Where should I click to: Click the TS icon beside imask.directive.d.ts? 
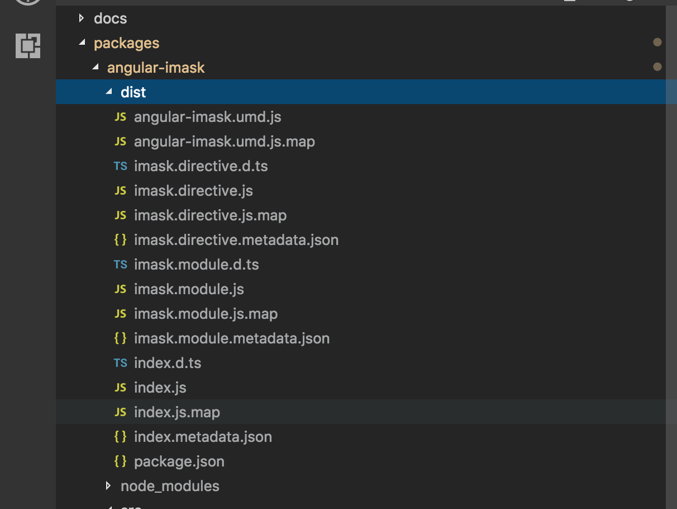120,166
